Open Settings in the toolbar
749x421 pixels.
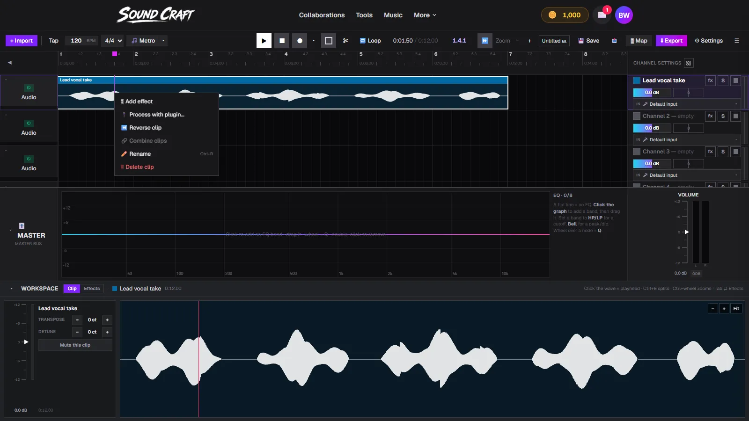[x=709, y=41]
